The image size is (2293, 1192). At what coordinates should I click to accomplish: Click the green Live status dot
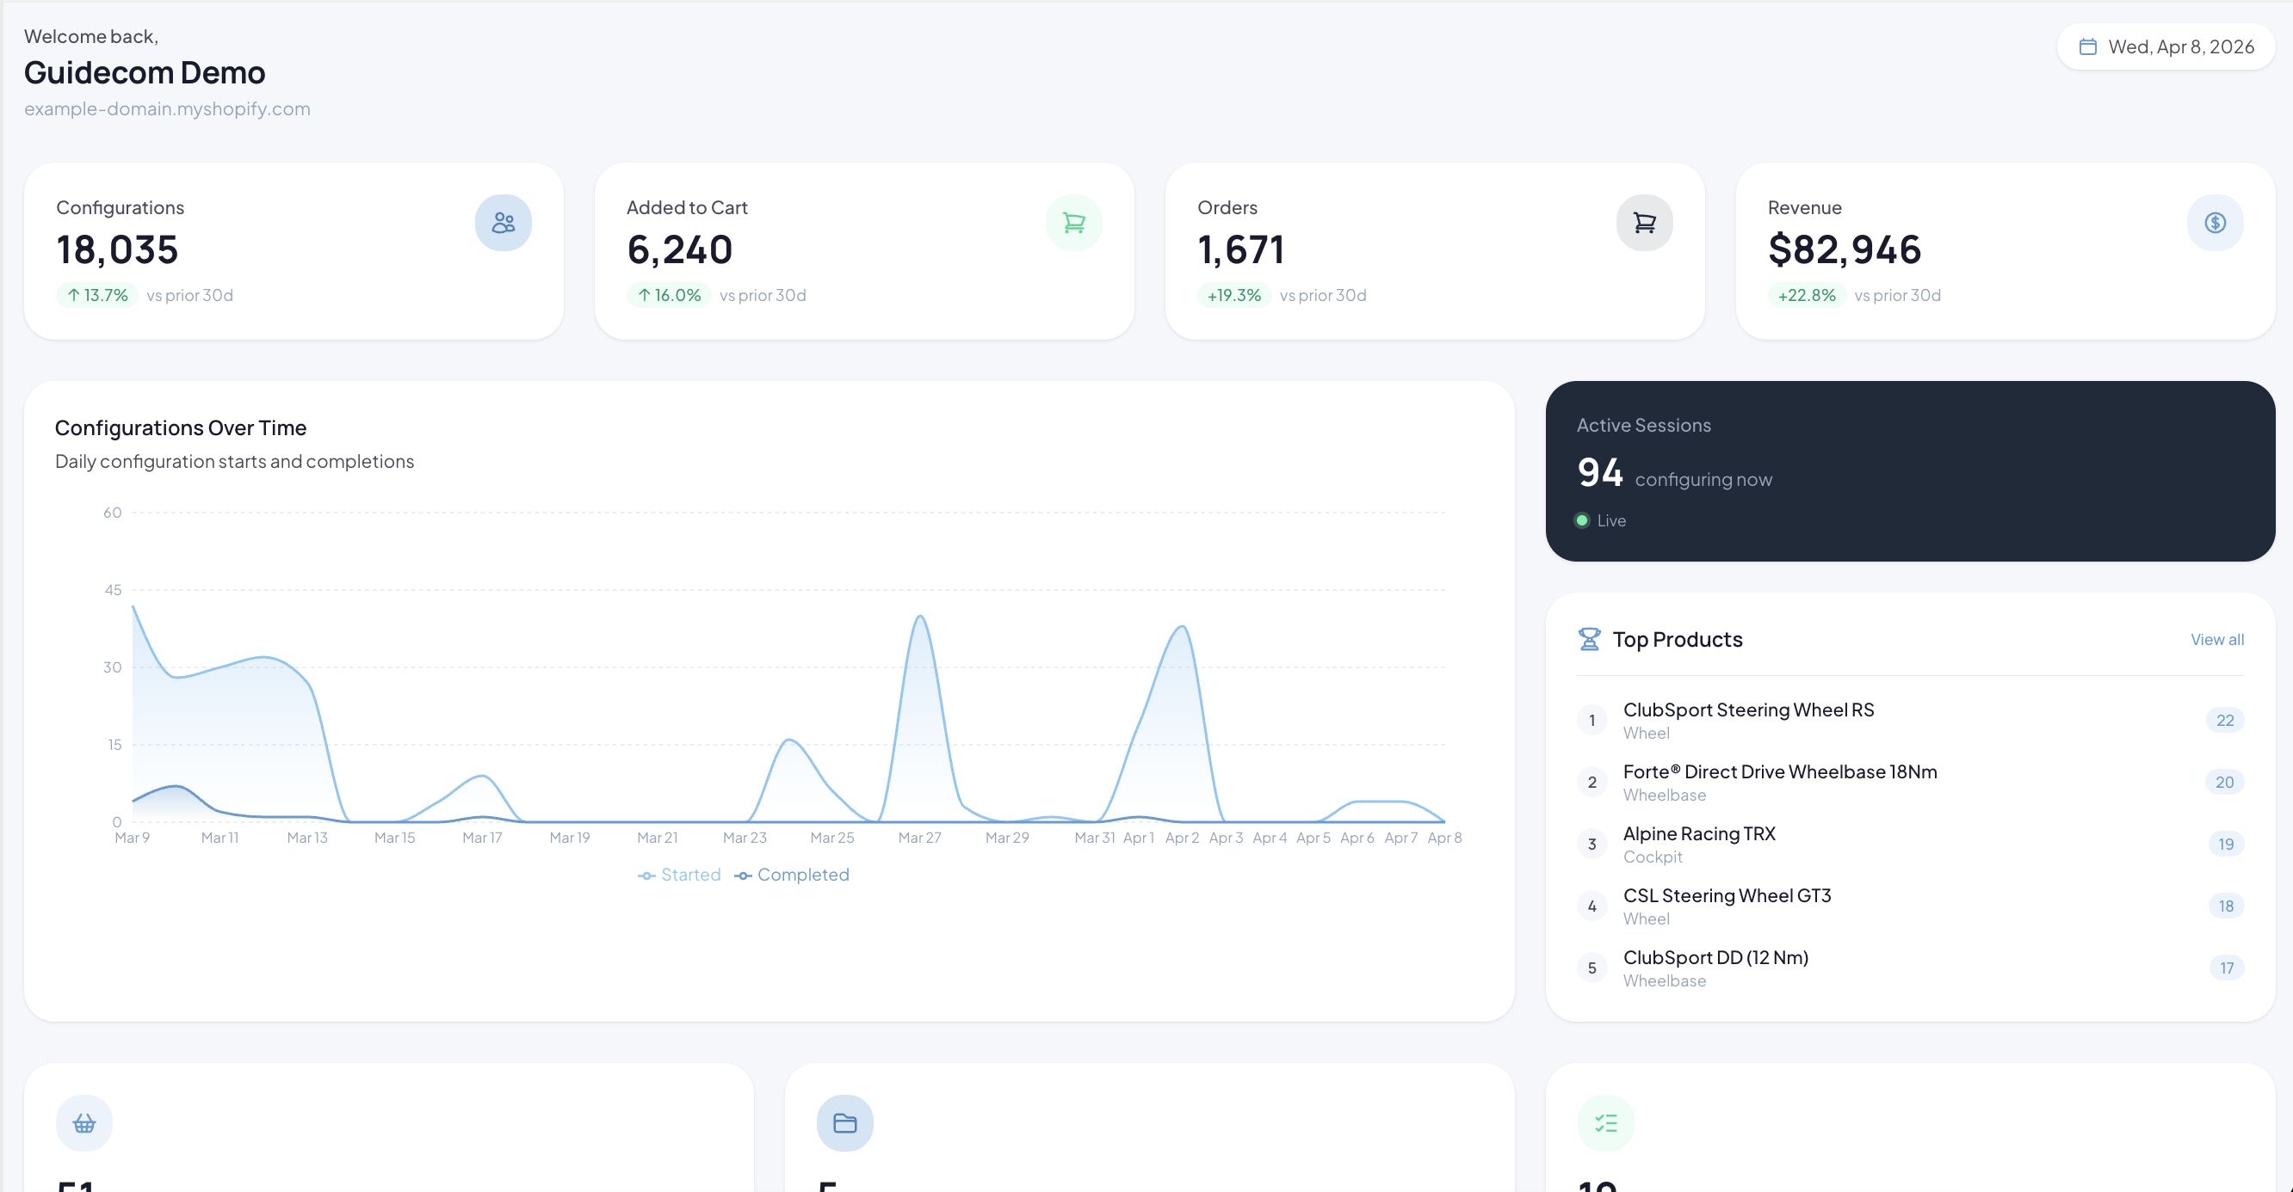tap(1582, 520)
